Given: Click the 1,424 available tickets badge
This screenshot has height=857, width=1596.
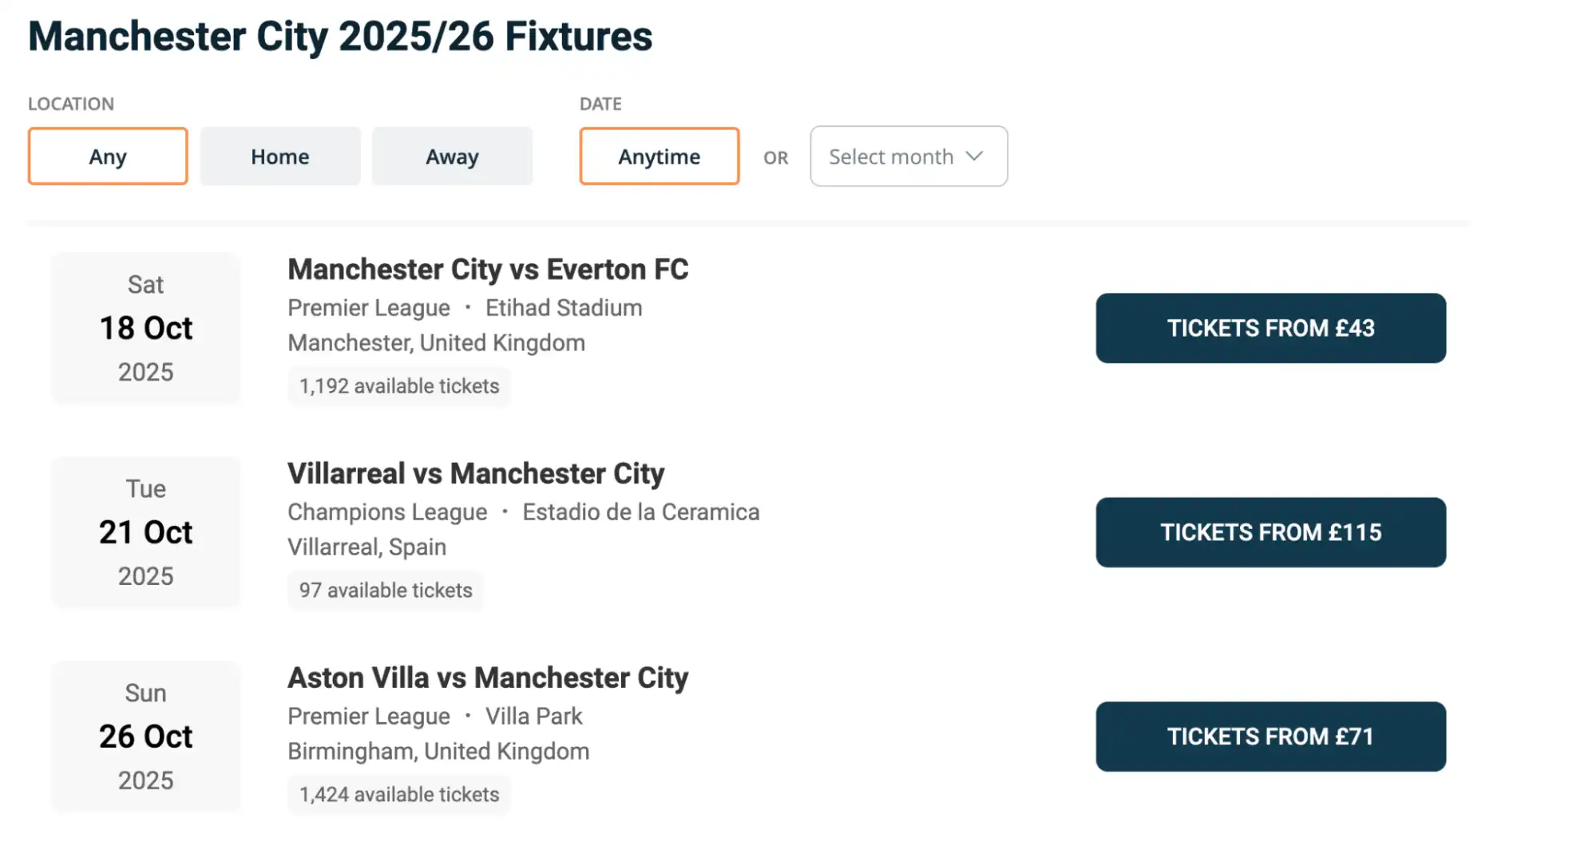Looking at the screenshot, I should pyautogui.click(x=399, y=795).
